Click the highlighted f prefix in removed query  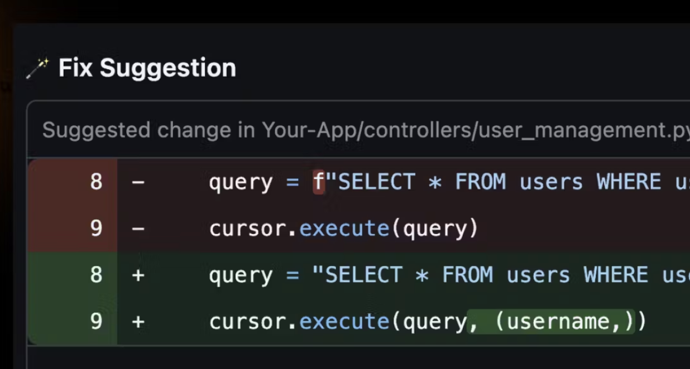click(x=318, y=182)
